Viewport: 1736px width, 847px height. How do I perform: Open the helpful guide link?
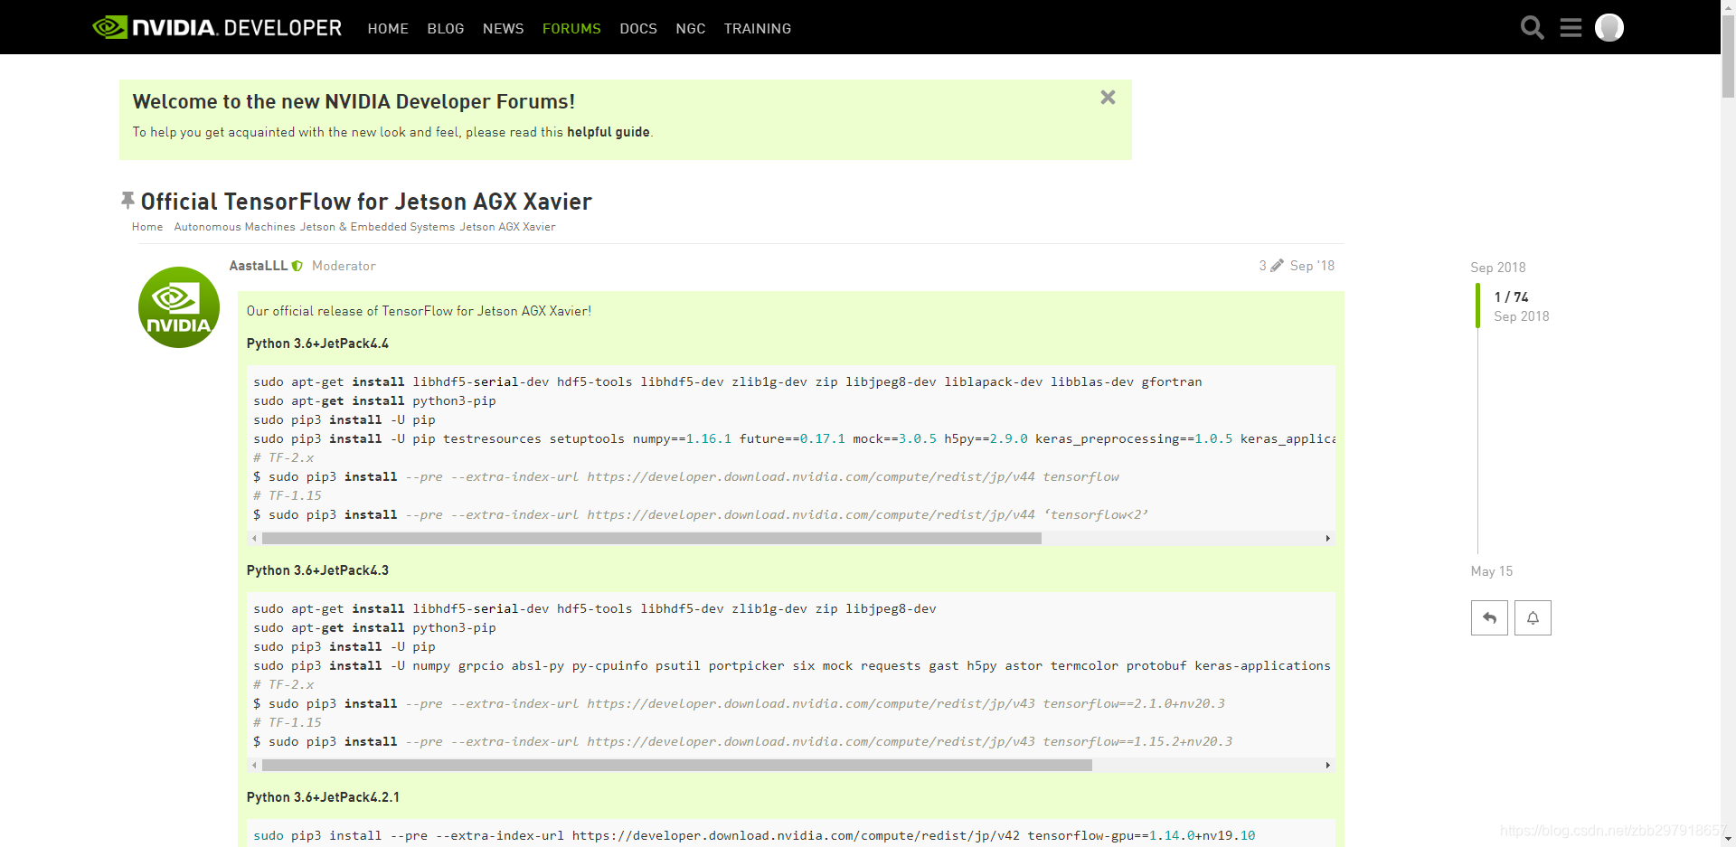(609, 132)
